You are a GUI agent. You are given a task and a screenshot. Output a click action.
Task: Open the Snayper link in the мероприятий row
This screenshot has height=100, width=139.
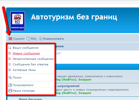point(85,93)
